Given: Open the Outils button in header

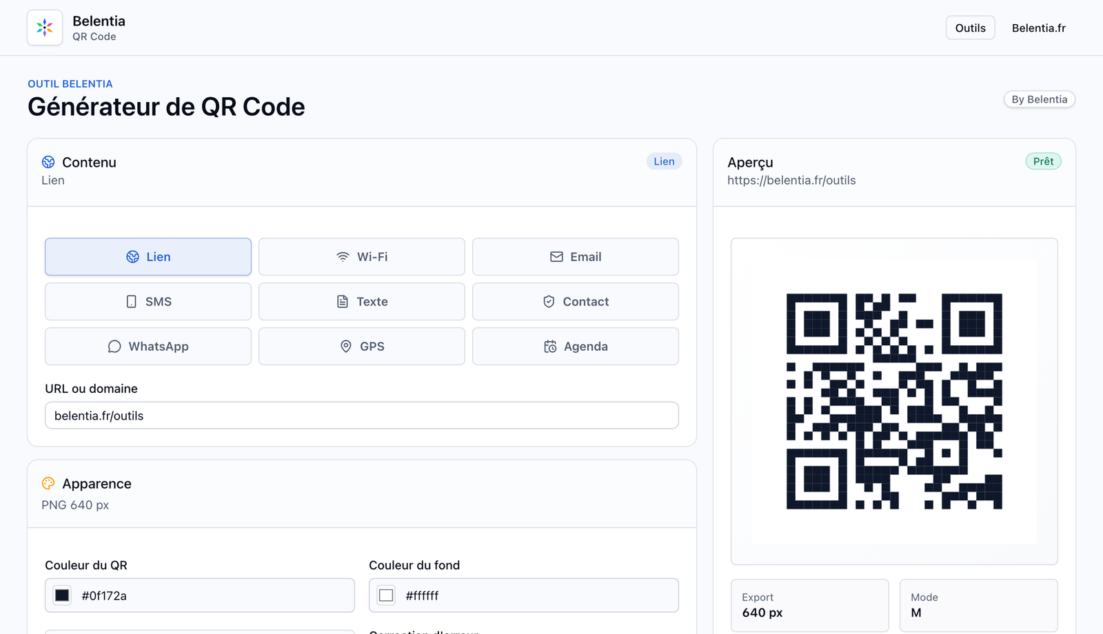Looking at the screenshot, I should 971,28.
